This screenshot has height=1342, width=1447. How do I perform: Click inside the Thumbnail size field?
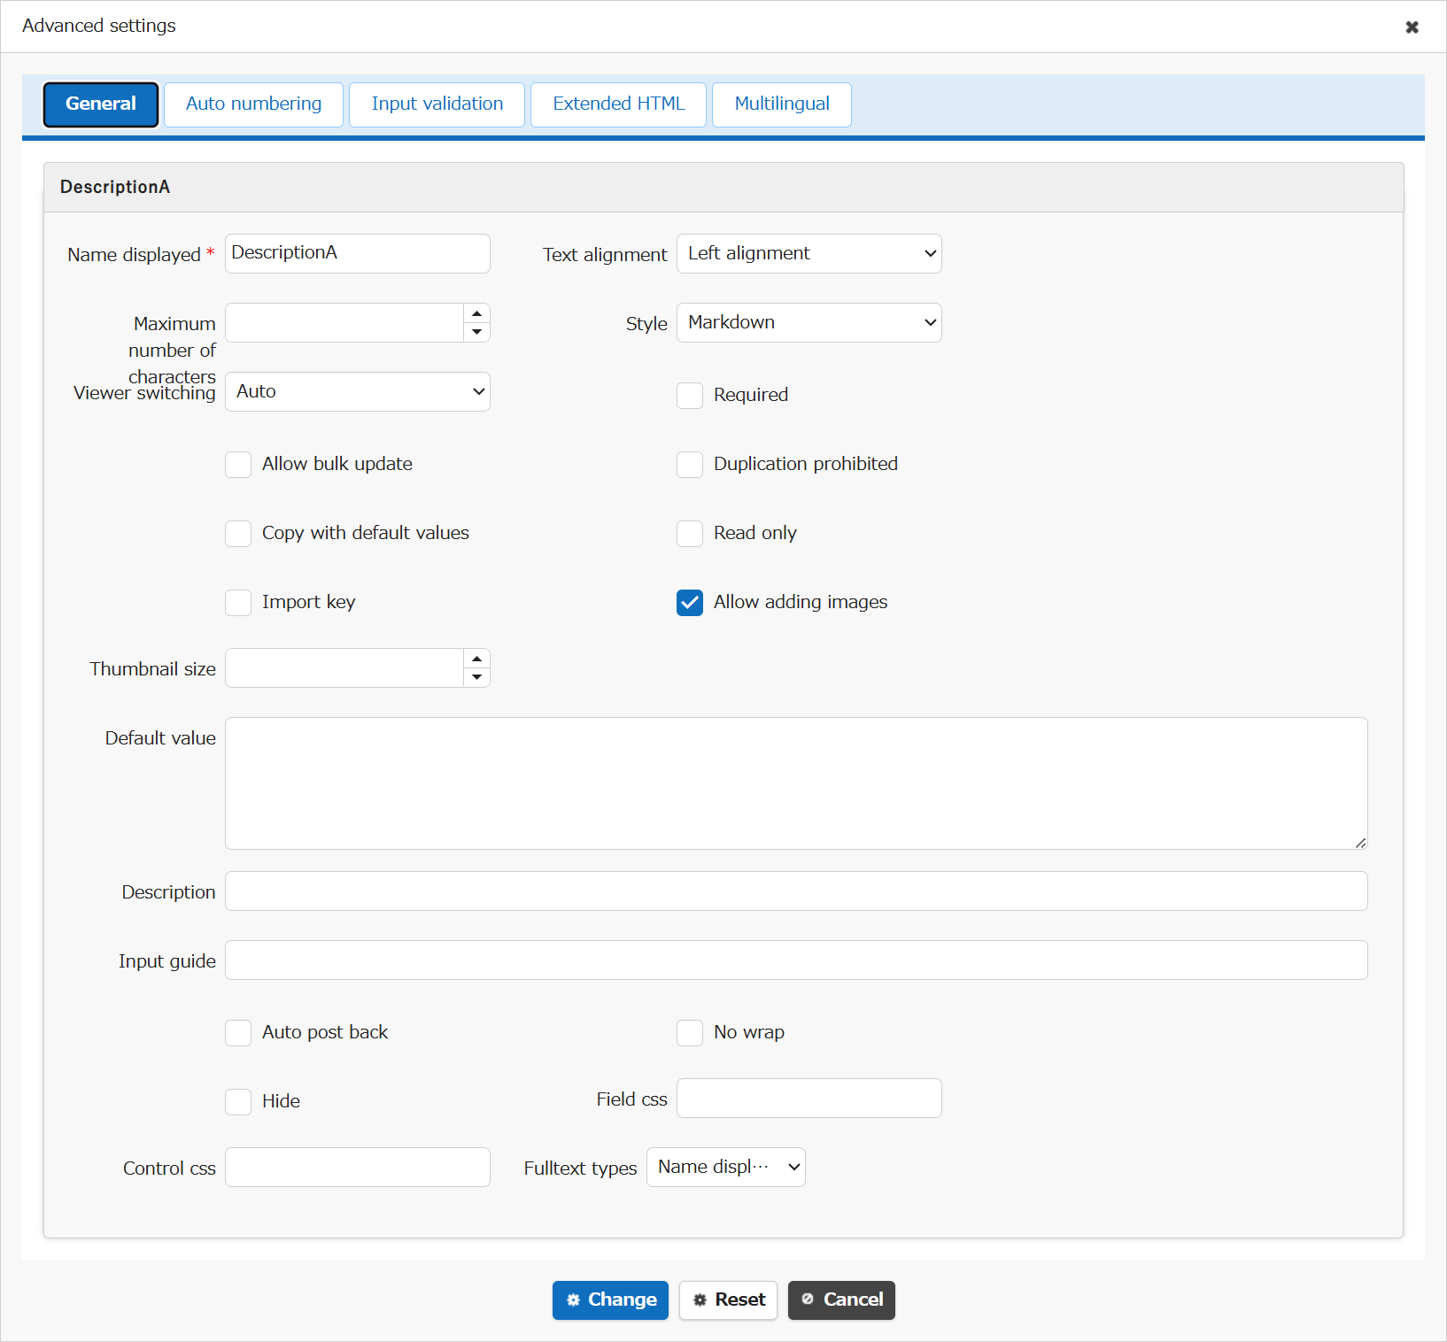pos(344,667)
